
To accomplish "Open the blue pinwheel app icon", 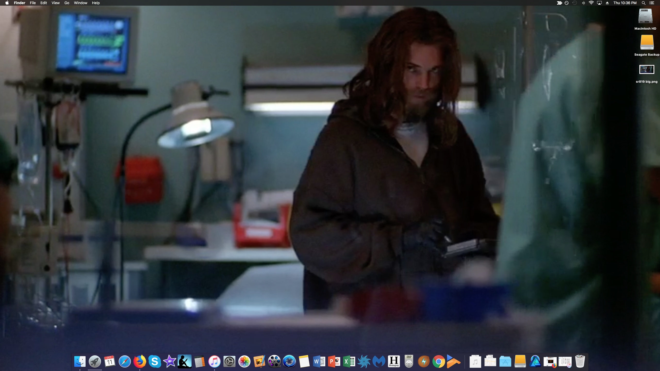I will [364, 361].
